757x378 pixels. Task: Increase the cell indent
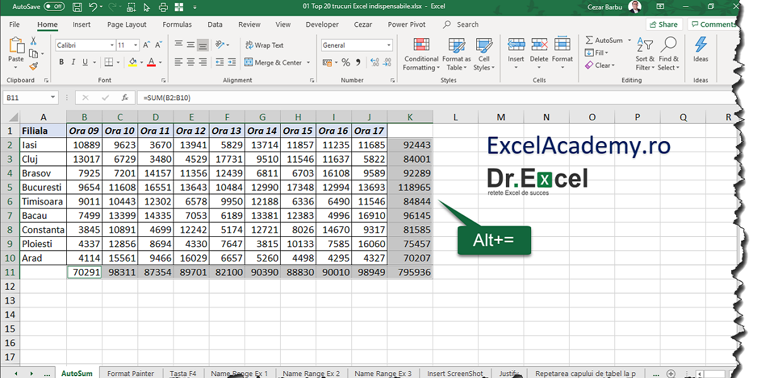pyautogui.click(x=232, y=62)
